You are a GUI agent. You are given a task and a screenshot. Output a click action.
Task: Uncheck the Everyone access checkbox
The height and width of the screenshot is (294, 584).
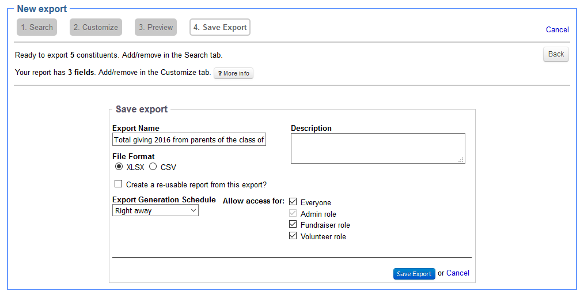[x=293, y=202]
